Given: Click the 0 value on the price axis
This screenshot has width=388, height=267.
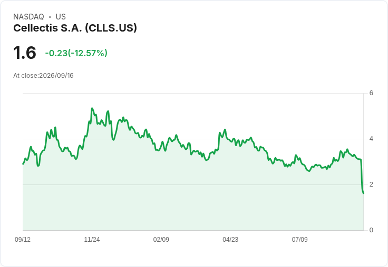Looking at the screenshot, I should [x=371, y=230].
